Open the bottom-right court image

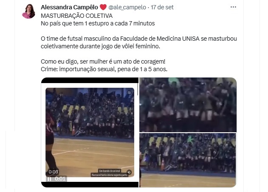(188, 160)
